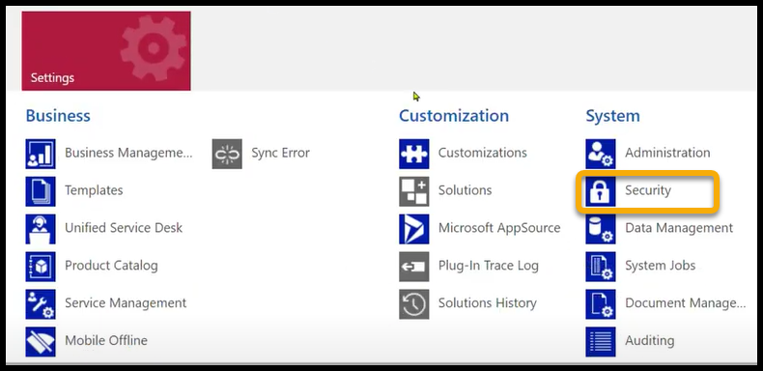Open Plug-In Trace Log icon

point(414,267)
